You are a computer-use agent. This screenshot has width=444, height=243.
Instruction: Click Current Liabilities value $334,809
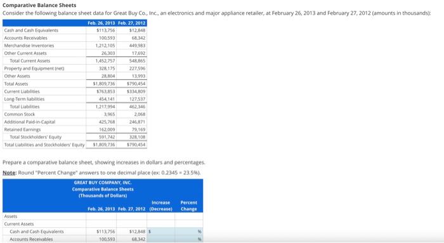[x=136, y=91]
